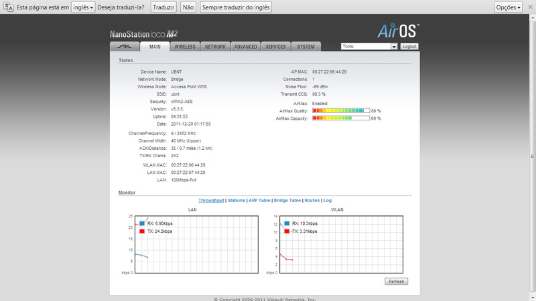This screenshot has height=301, width=536.
Task: Open the Opções dropdown menu
Action: pos(509,7)
